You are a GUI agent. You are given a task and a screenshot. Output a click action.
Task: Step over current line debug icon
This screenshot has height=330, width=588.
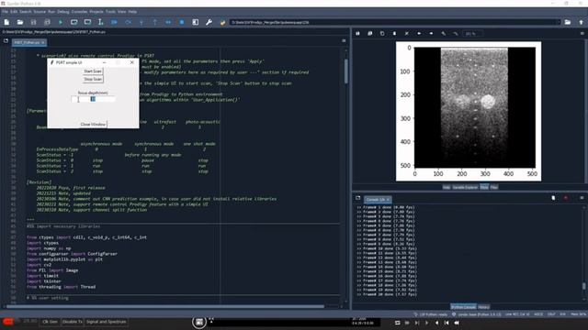[128, 22]
